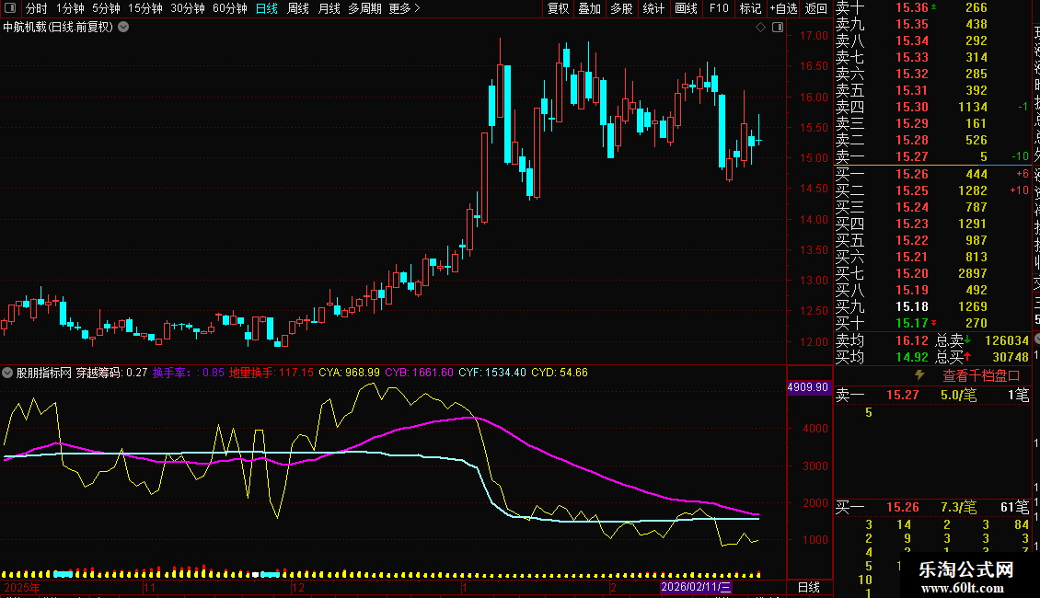Click the 17.00 price axis label
Image resolution: width=1040 pixels, height=598 pixels.
[814, 36]
